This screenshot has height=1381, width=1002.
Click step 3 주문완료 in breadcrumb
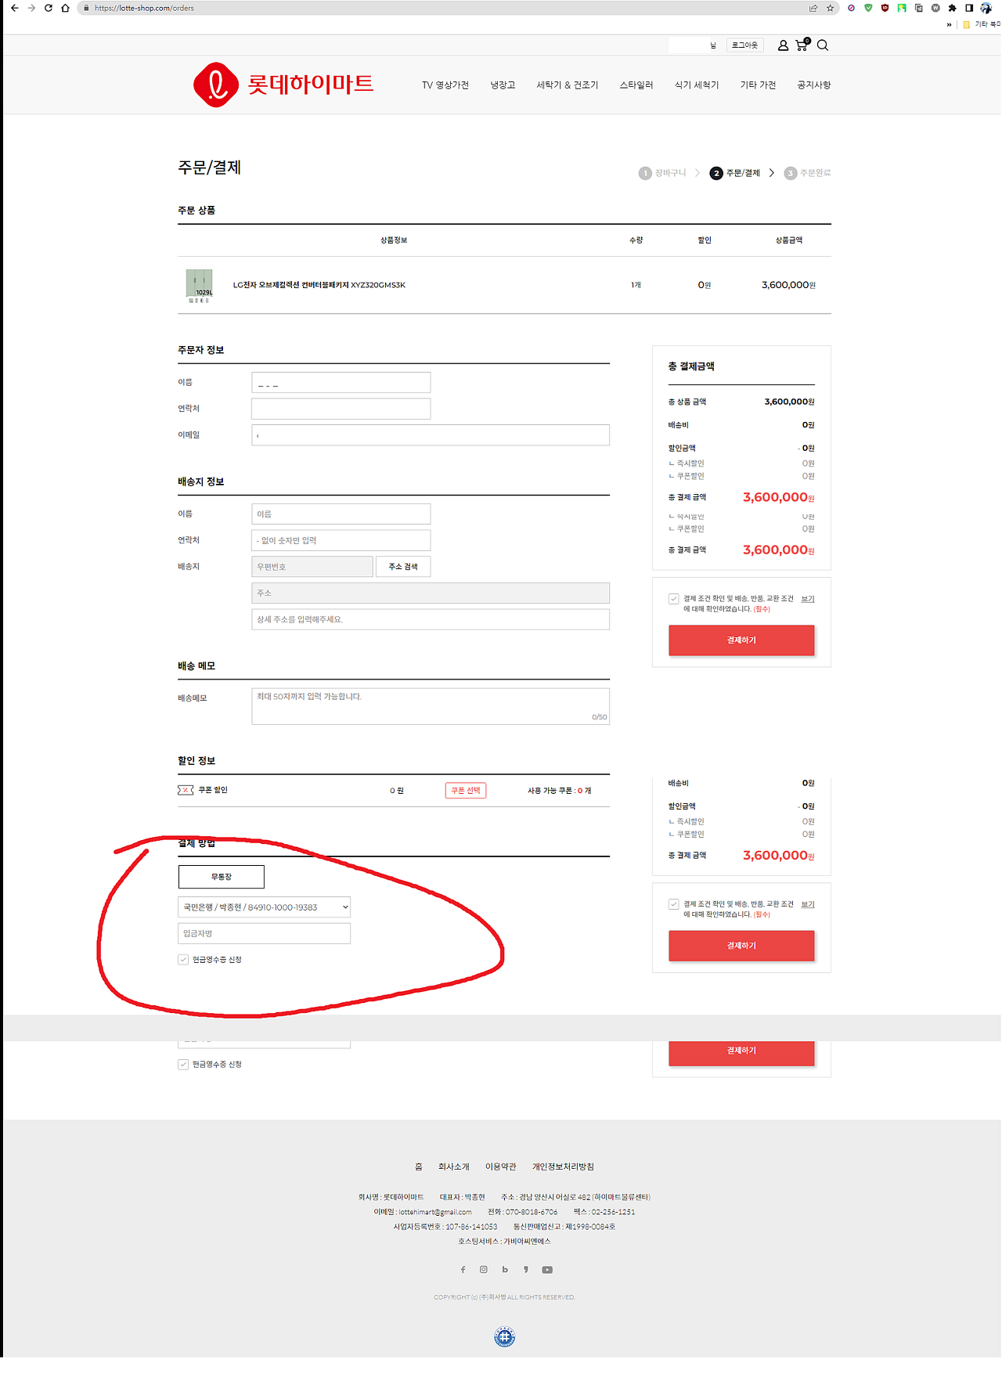pyautogui.click(x=808, y=173)
